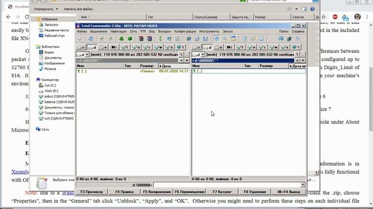
Task: Switch left panel to drive c
Action: click(81, 48)
